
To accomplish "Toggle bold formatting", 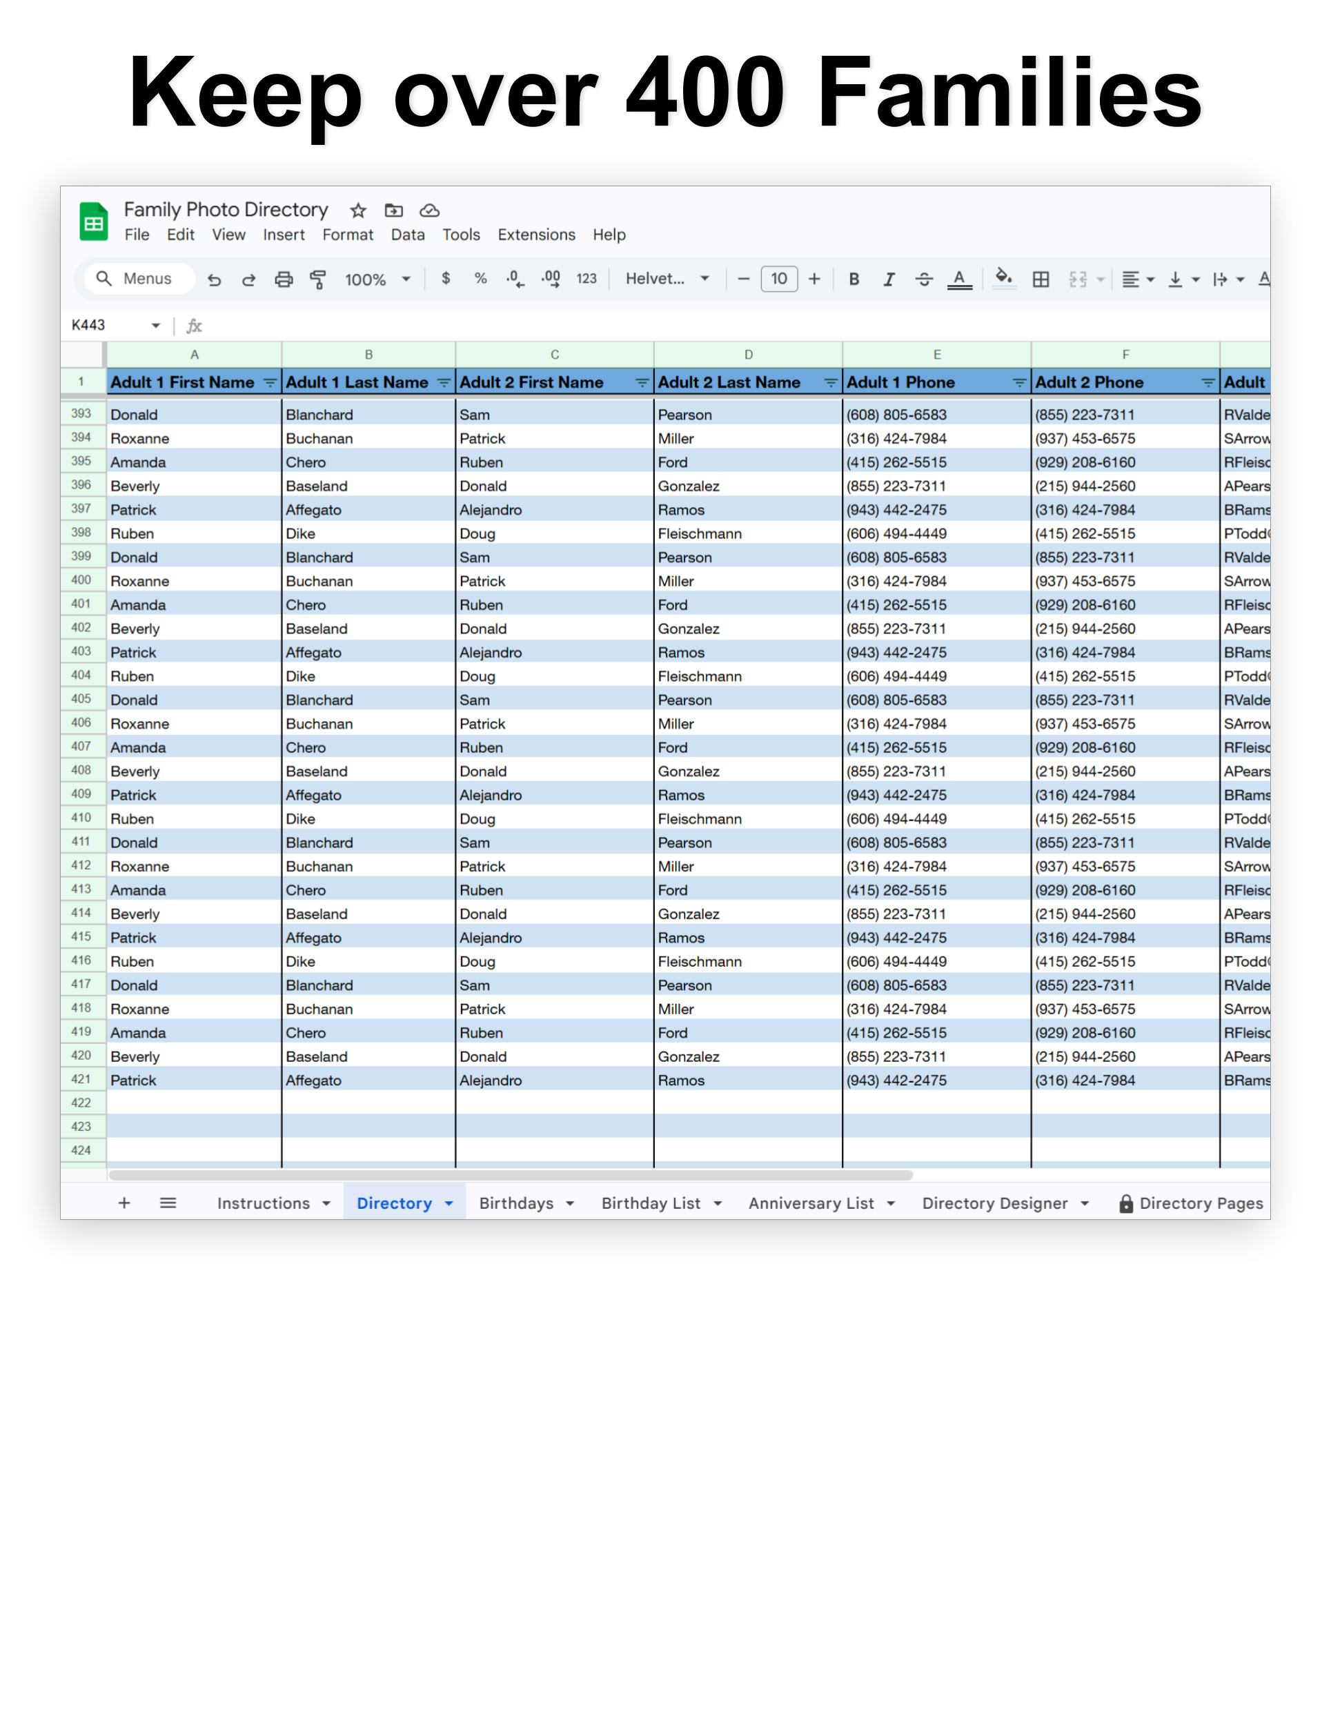I will pyautogui.click(x=854, y=279).
